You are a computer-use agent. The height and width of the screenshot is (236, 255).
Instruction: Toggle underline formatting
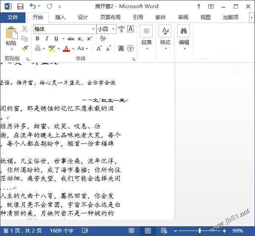pyautogui.click(x=56, y=39)
